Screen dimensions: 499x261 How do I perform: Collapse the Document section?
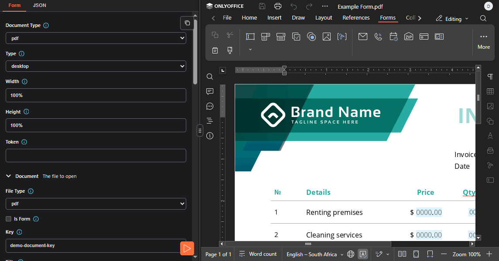pos(8,176)
